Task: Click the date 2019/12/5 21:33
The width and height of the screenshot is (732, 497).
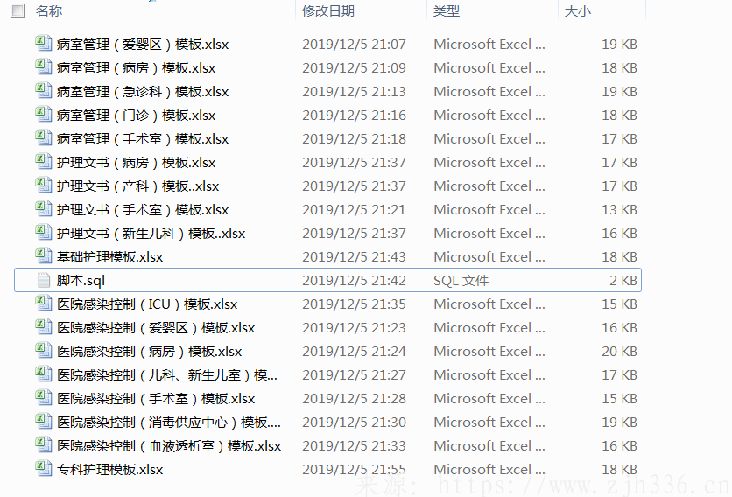Action: point(354,446)
